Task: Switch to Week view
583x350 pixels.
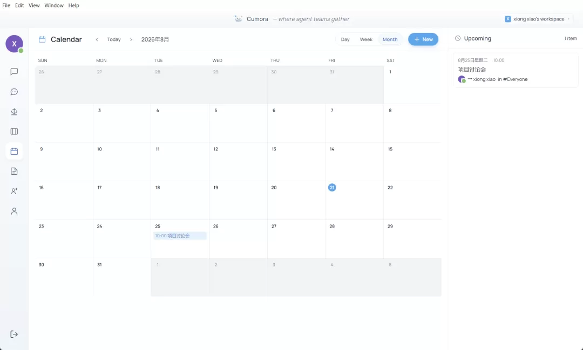Action: (366, 39)
